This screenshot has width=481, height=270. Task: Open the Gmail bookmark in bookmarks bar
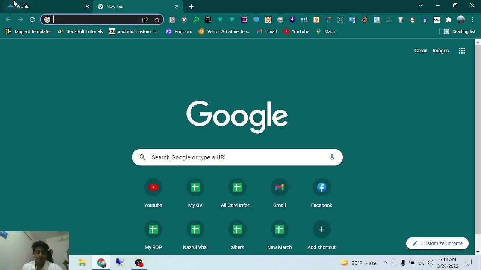[267, 31]
